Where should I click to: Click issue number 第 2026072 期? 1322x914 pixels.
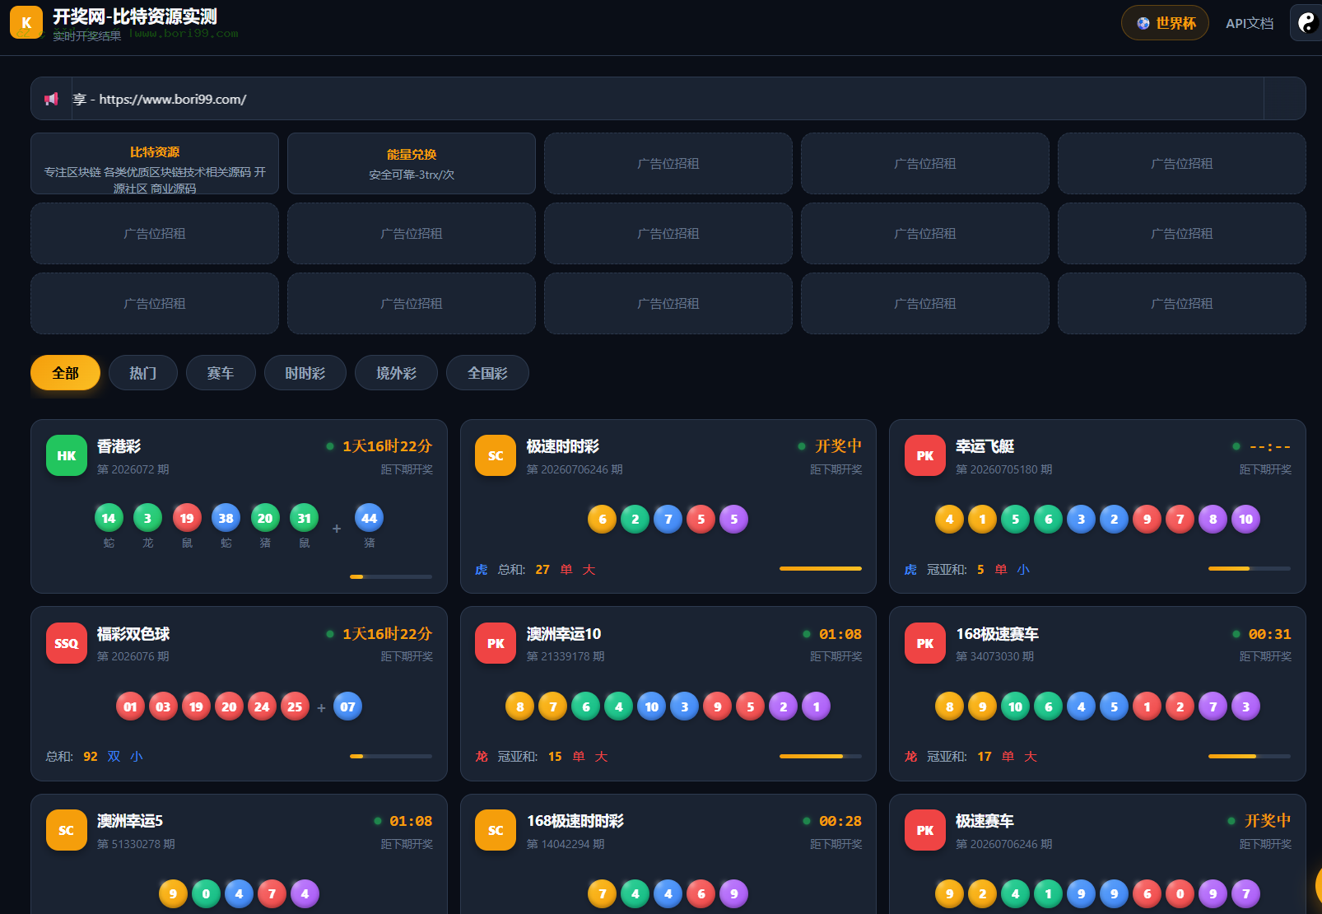point(133,469)
